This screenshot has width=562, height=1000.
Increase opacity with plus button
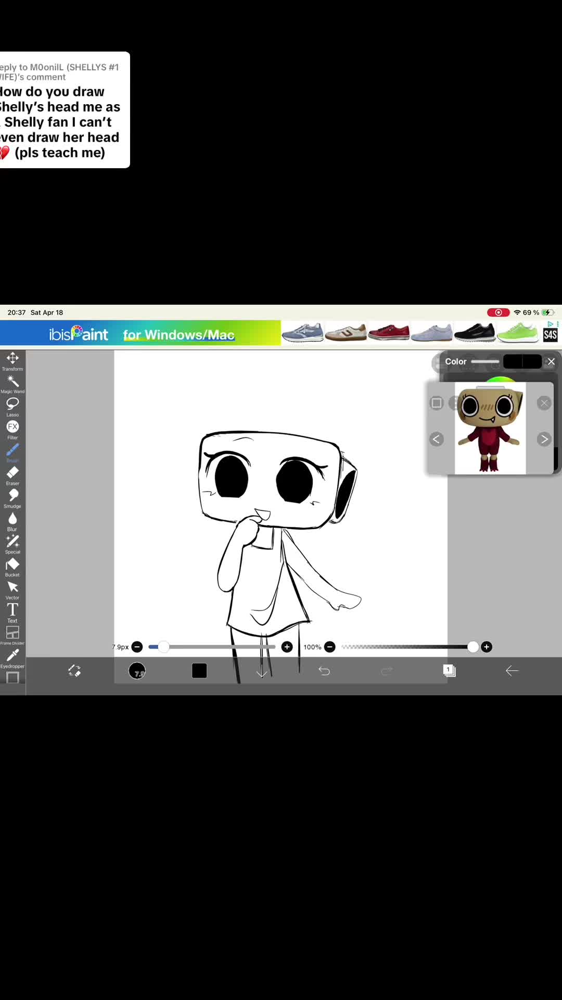click(x=487, y=647)
